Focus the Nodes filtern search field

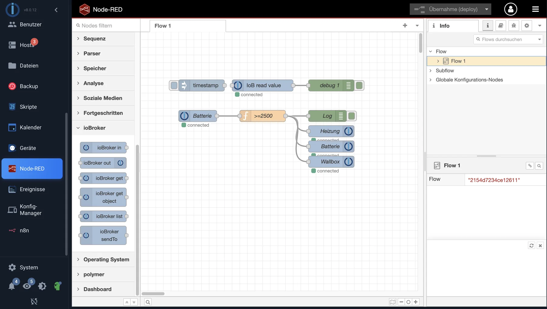pos(106,26)
